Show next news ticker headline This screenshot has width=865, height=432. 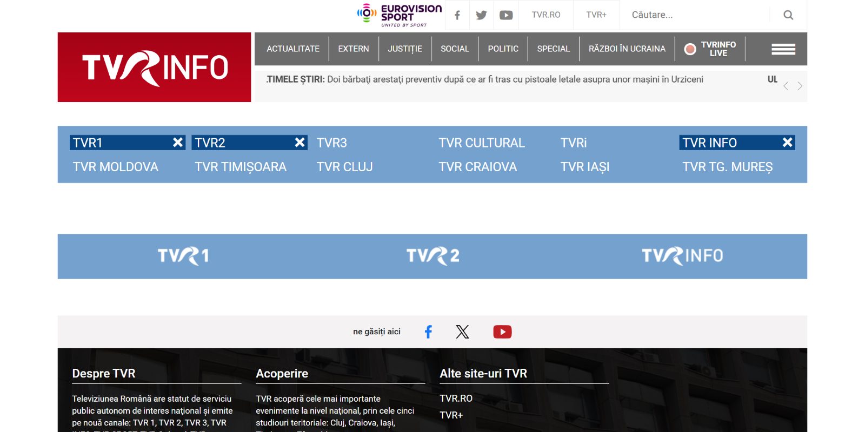pos(800,86)
